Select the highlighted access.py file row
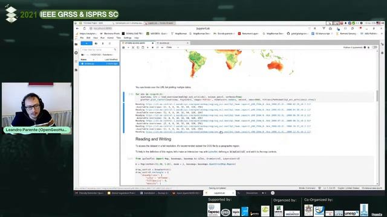 tap(99, 64)
